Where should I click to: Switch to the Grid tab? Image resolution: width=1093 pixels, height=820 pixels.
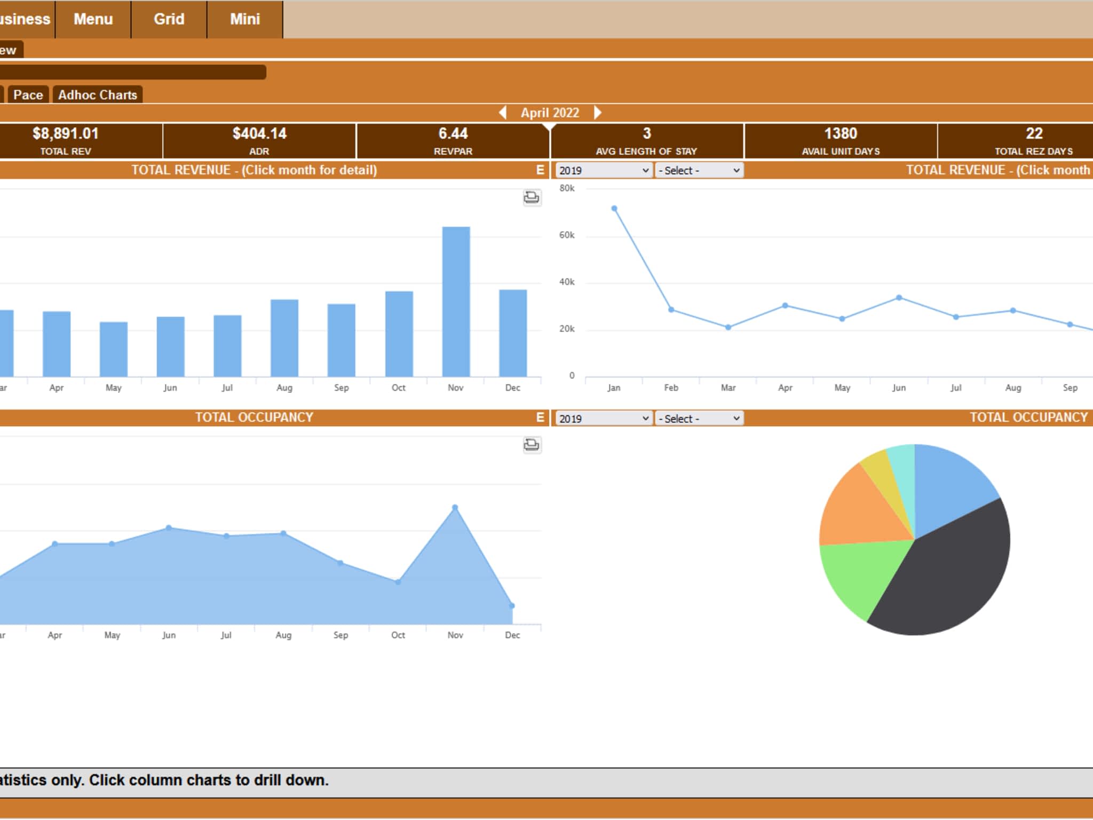pyautogui.click(x=169, y=19)
